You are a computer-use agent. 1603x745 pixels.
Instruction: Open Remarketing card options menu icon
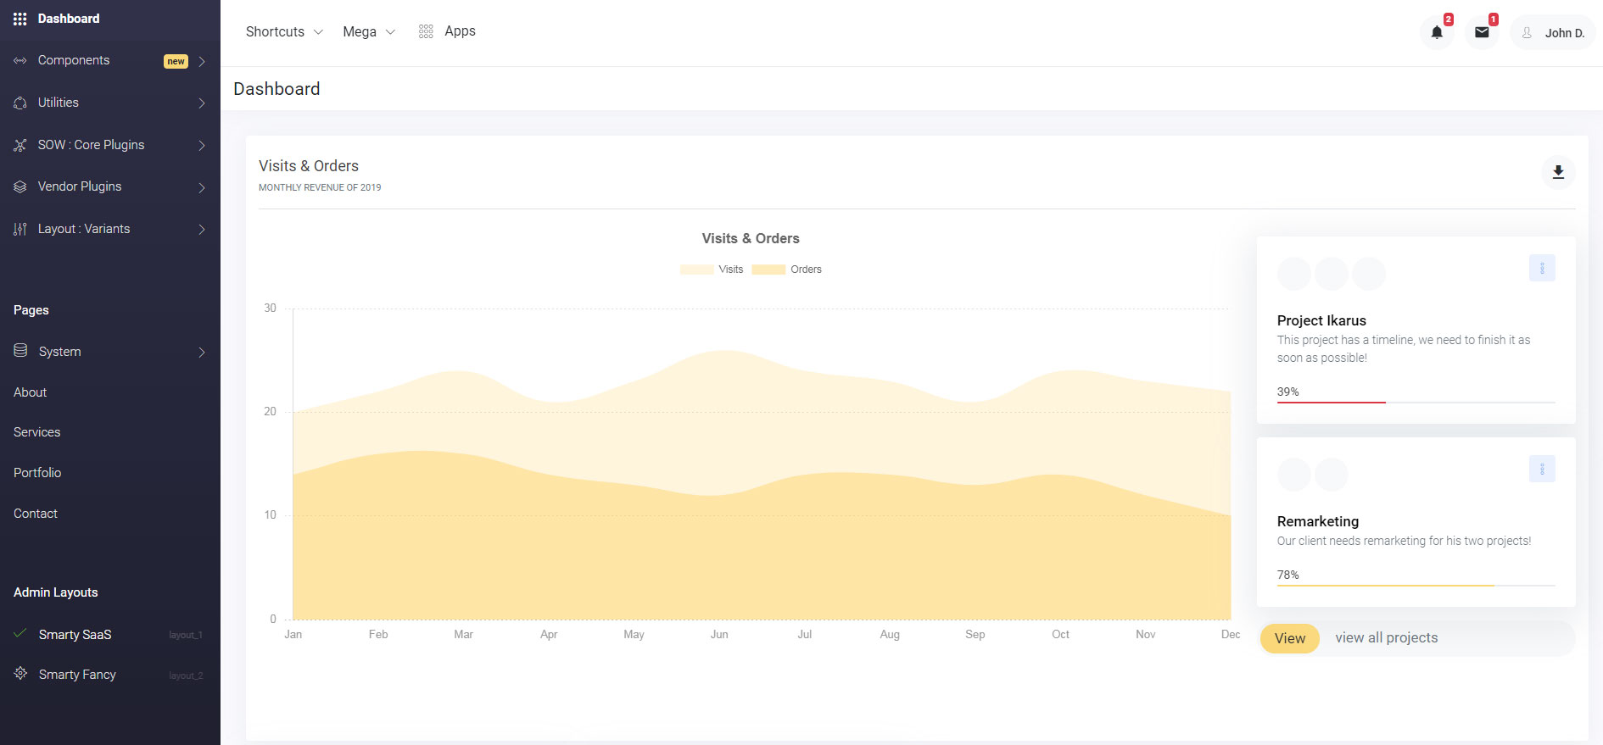[1542, 470]
